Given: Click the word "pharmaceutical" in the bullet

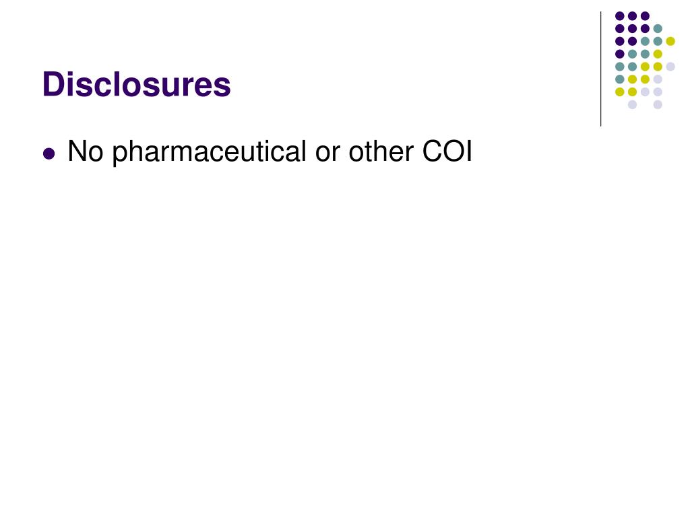Looking at the screenshot, I should tap(209, 152).
